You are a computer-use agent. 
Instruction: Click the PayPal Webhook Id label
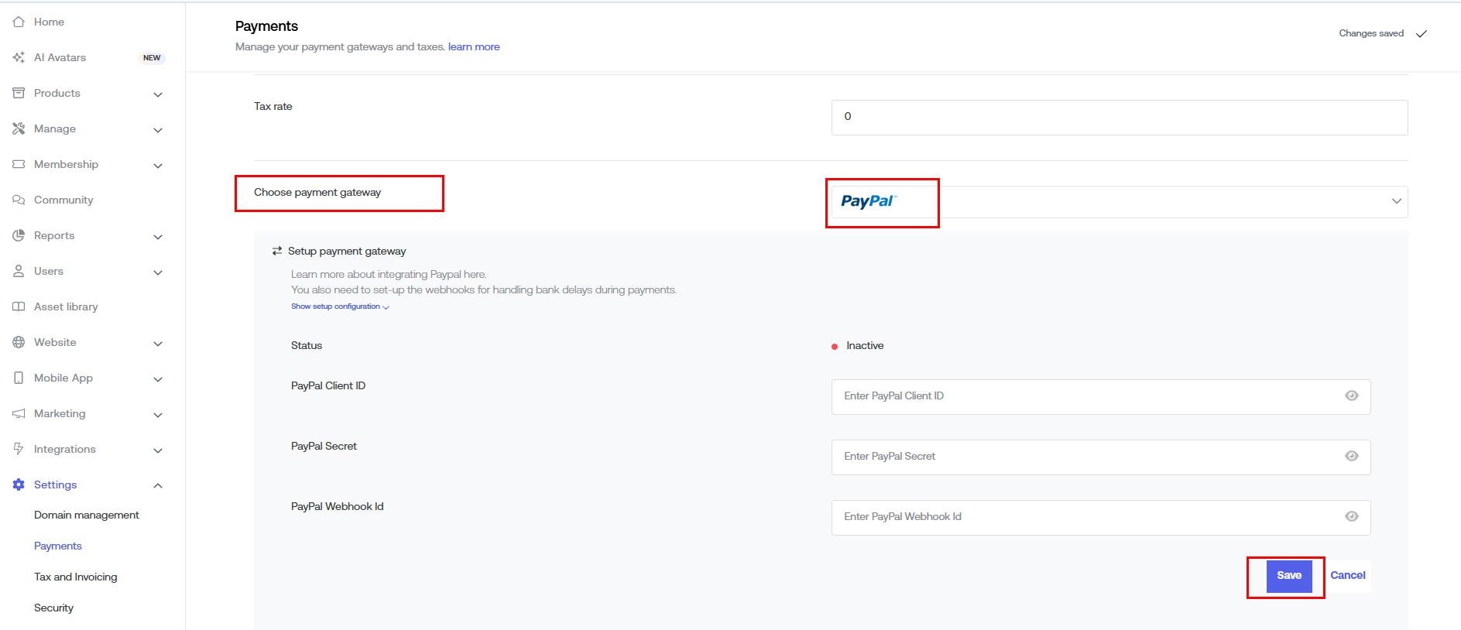pos(338,506)
